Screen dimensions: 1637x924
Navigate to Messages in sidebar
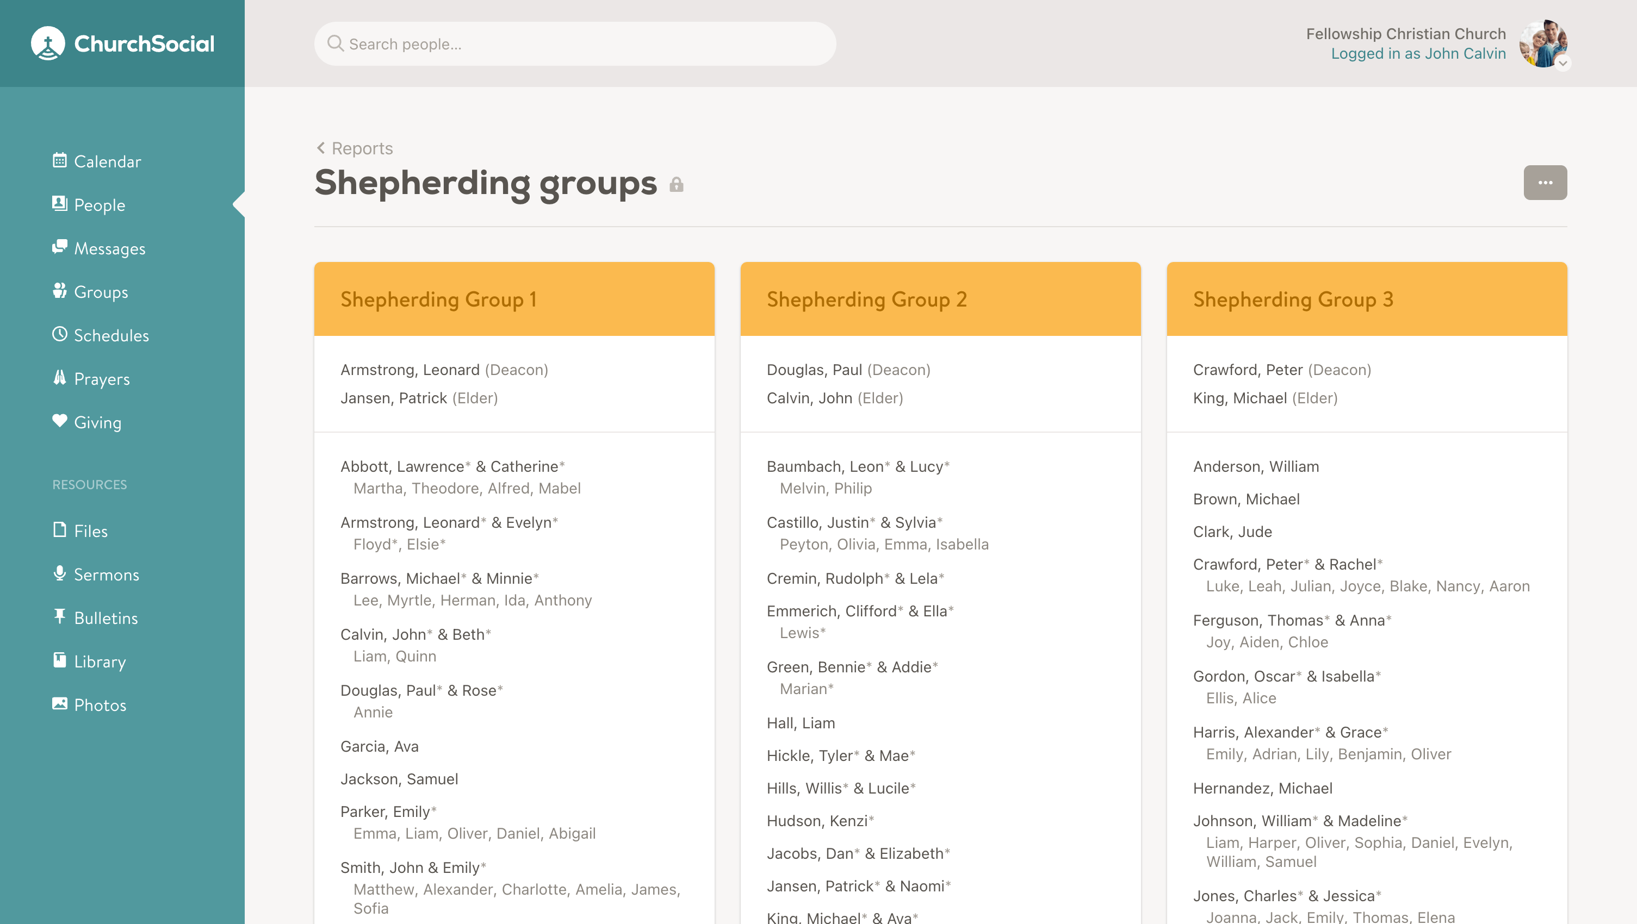(109, 248)
